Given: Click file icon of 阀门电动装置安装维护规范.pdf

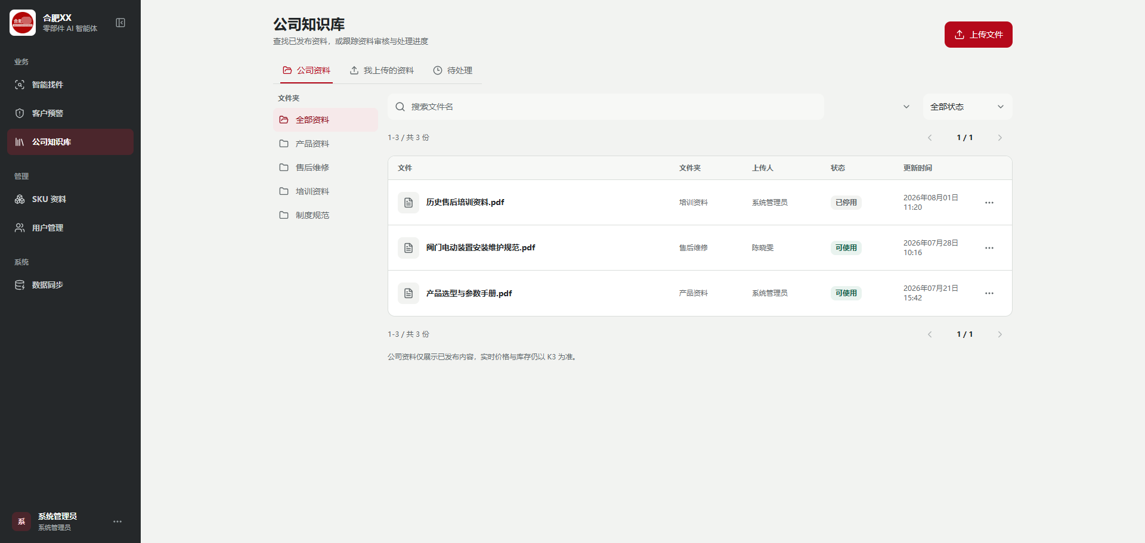Looking at the screenshot, I should coord(409,248).
